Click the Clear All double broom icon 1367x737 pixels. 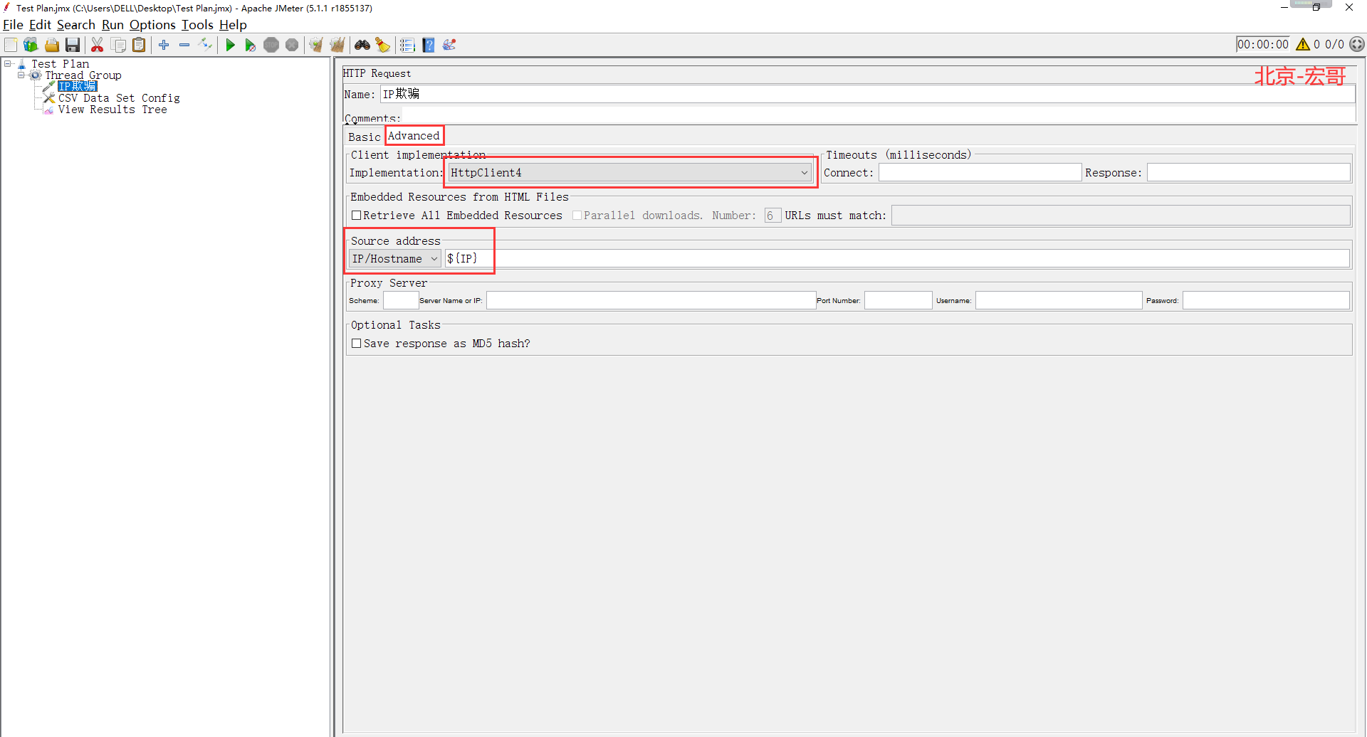(x=337, y=45)
